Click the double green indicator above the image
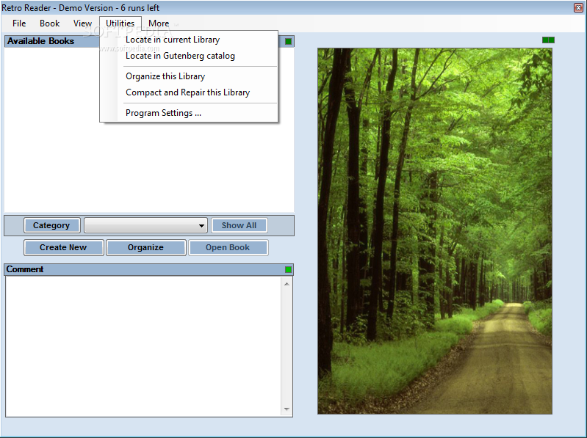The image size is (587, 438). (549, 40)
